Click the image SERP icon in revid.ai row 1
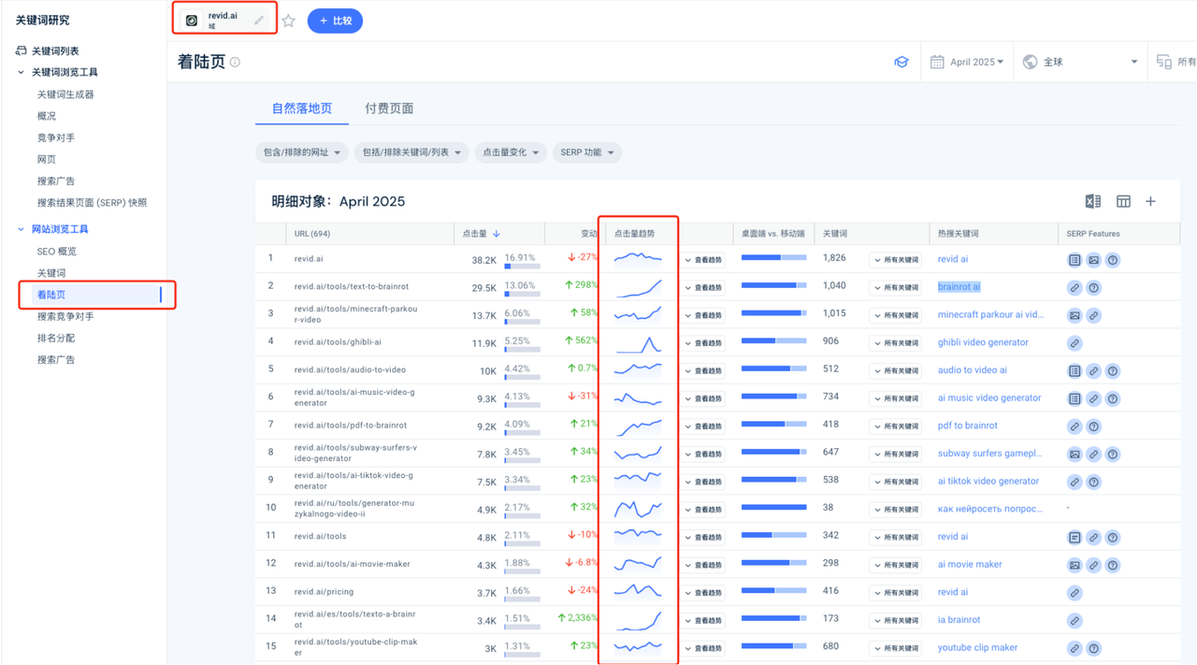 pos(1093,260)
